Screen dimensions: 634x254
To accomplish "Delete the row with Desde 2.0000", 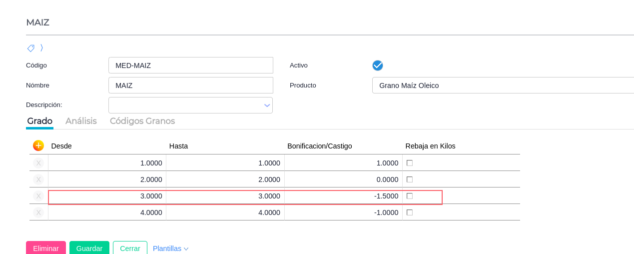I will point(38,179).
